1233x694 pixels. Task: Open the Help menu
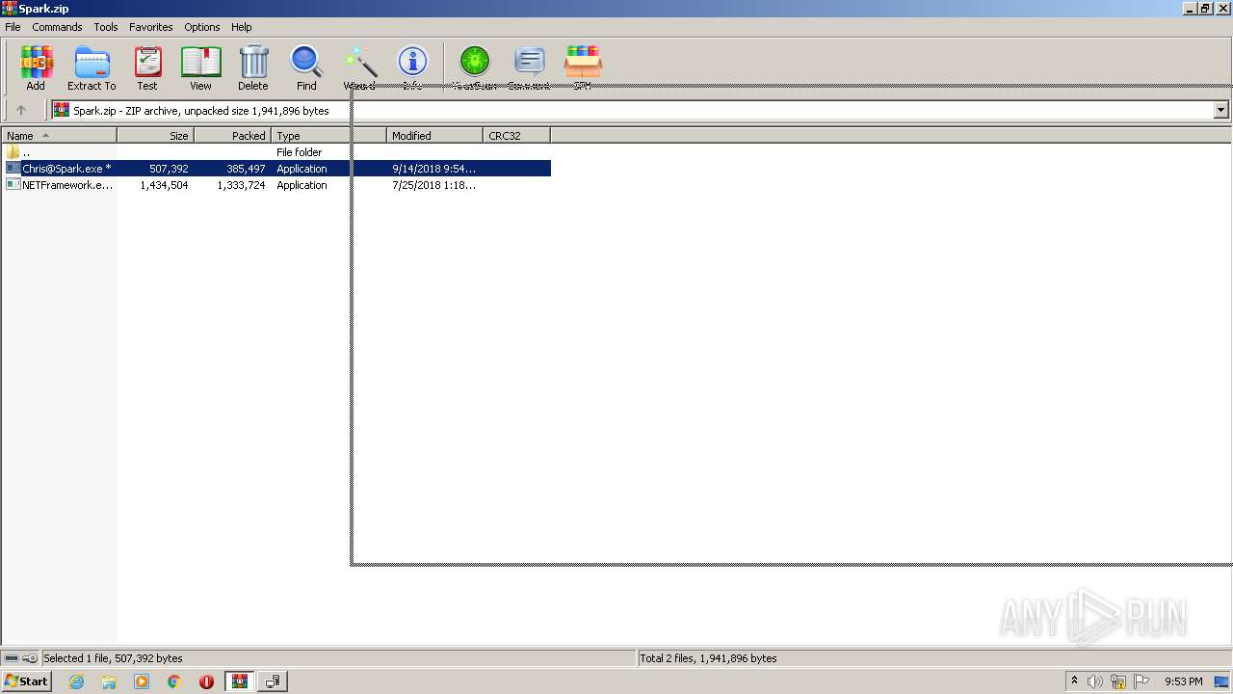pos(242,27)
